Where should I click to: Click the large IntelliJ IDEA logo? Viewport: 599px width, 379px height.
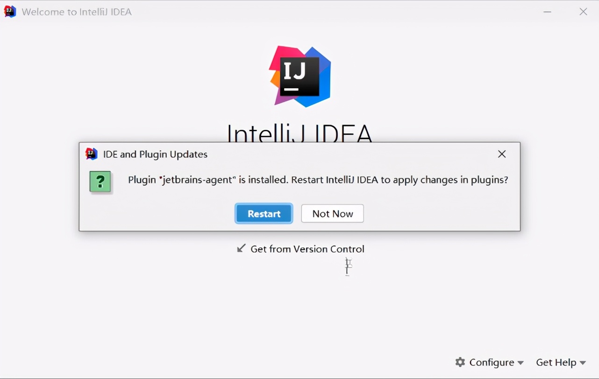click(x=300, y=76)
